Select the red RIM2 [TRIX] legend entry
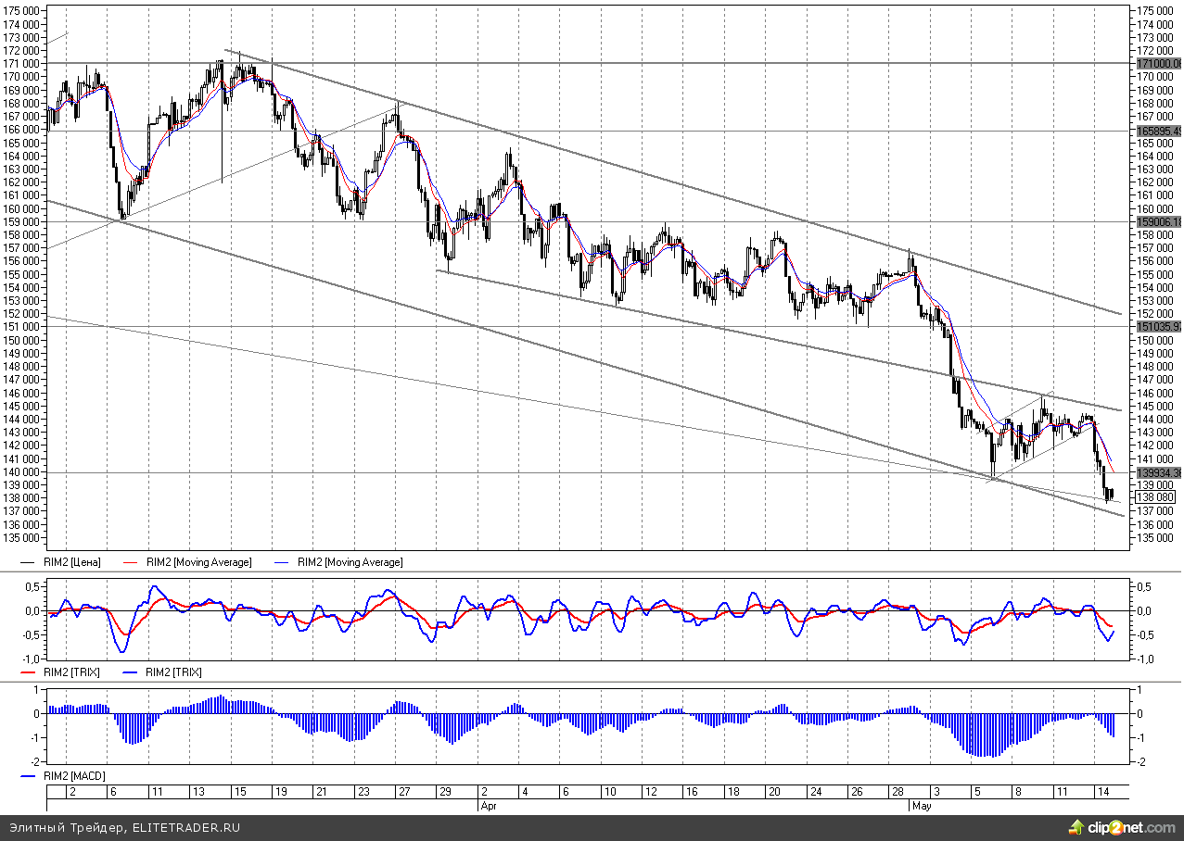This screenshot has width=1184, height=841. pyautogui.click(x=72, y=672)
